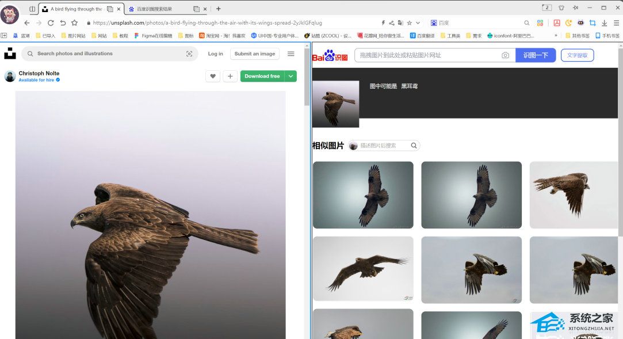Toggle the night mode moon icon

click(568, 23)
